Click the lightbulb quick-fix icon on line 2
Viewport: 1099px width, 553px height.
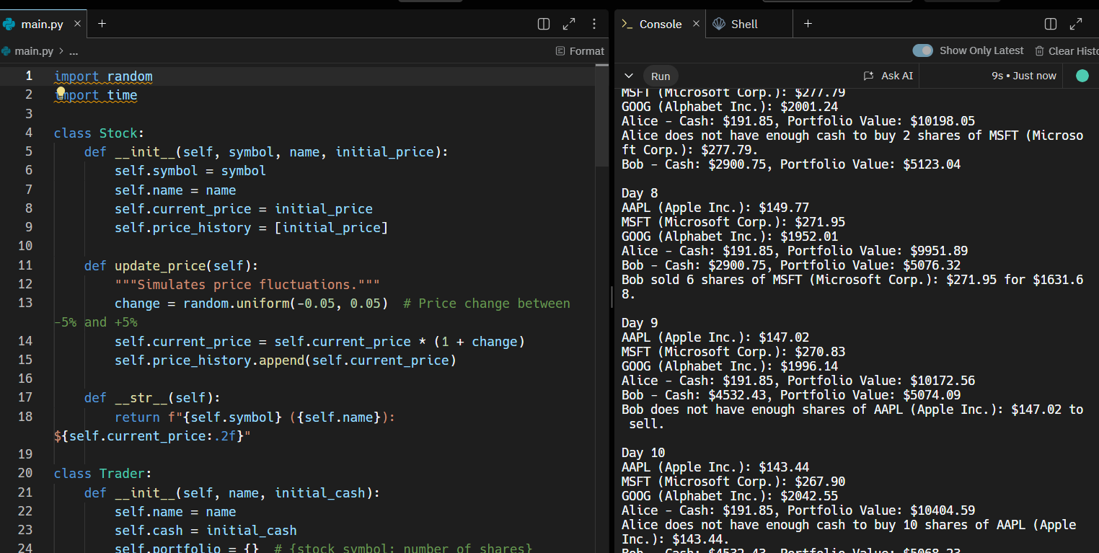click(x=61, y=92)
